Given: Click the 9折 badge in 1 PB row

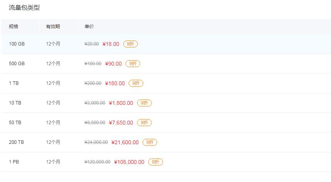Looking at the screenshot, I should (156, 162).
